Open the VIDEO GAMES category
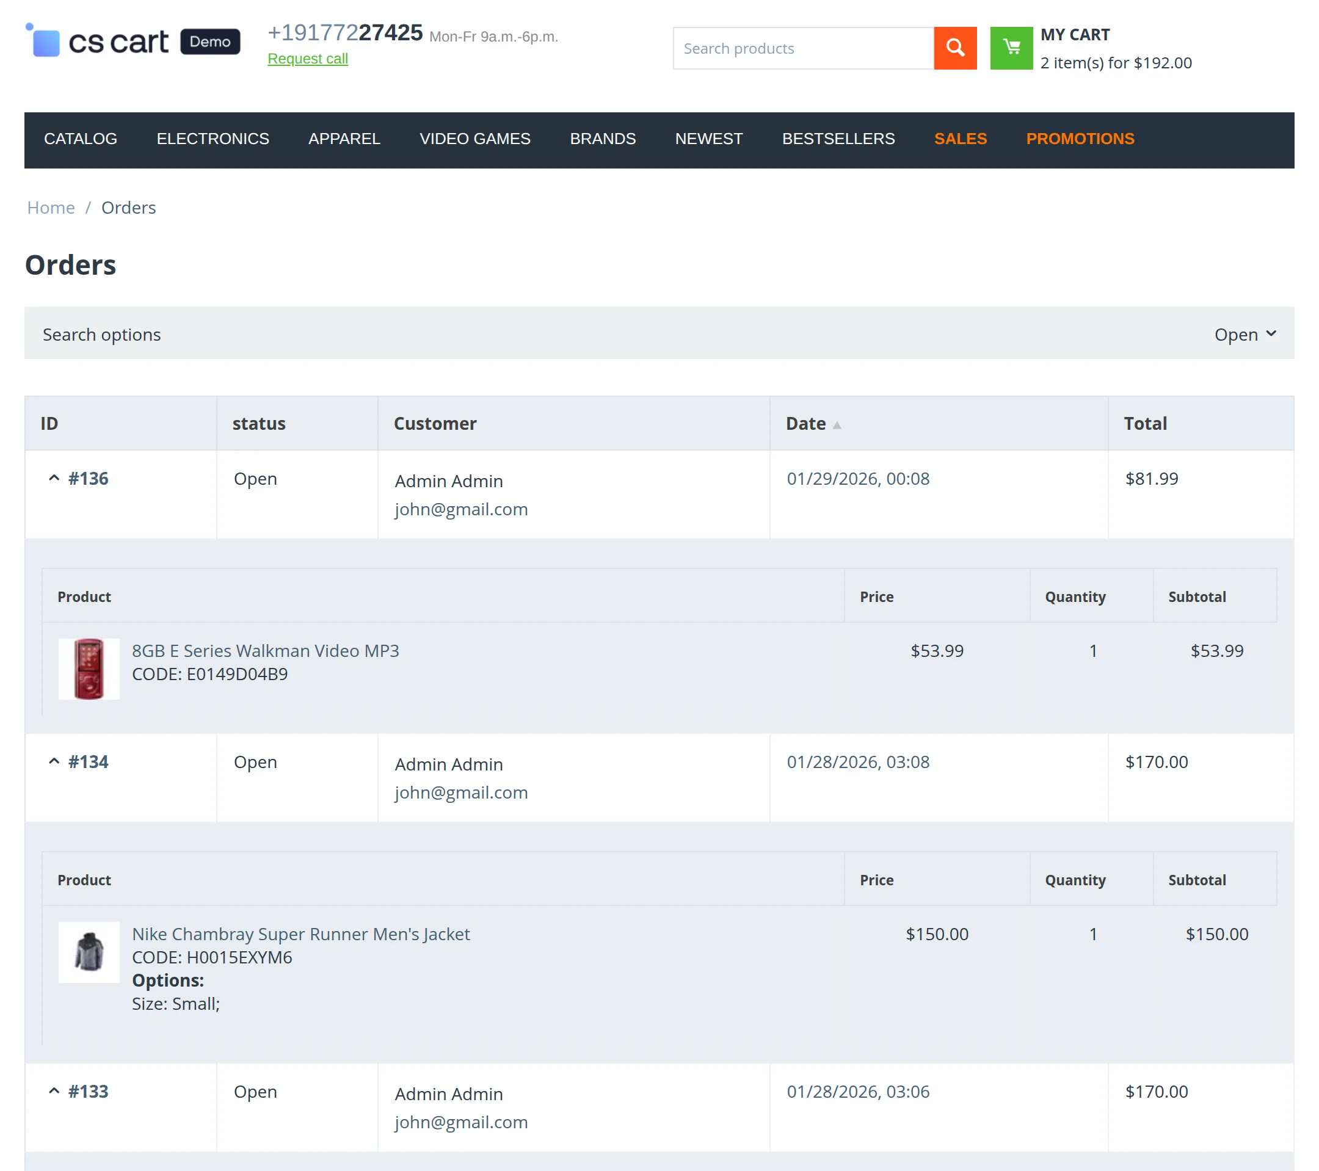1319x1171 pixels. (x=475, y=139)
